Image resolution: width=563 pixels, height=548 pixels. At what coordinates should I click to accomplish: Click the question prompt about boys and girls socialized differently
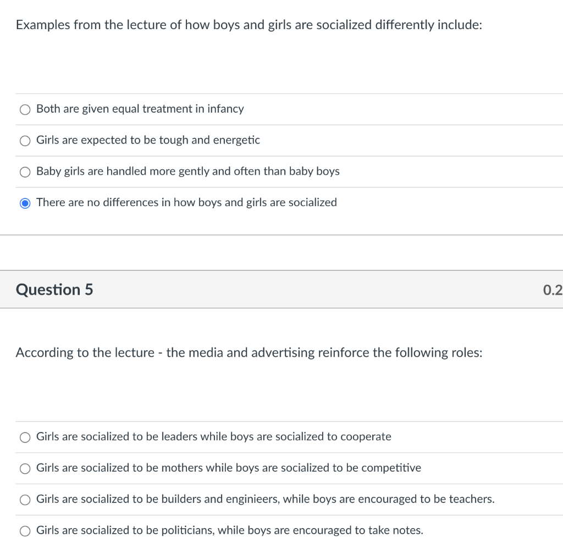pos(249,25)
